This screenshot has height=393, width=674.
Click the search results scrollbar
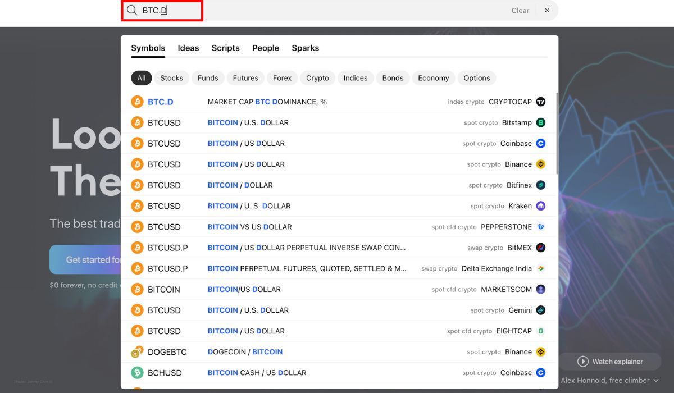pos(557,133)
